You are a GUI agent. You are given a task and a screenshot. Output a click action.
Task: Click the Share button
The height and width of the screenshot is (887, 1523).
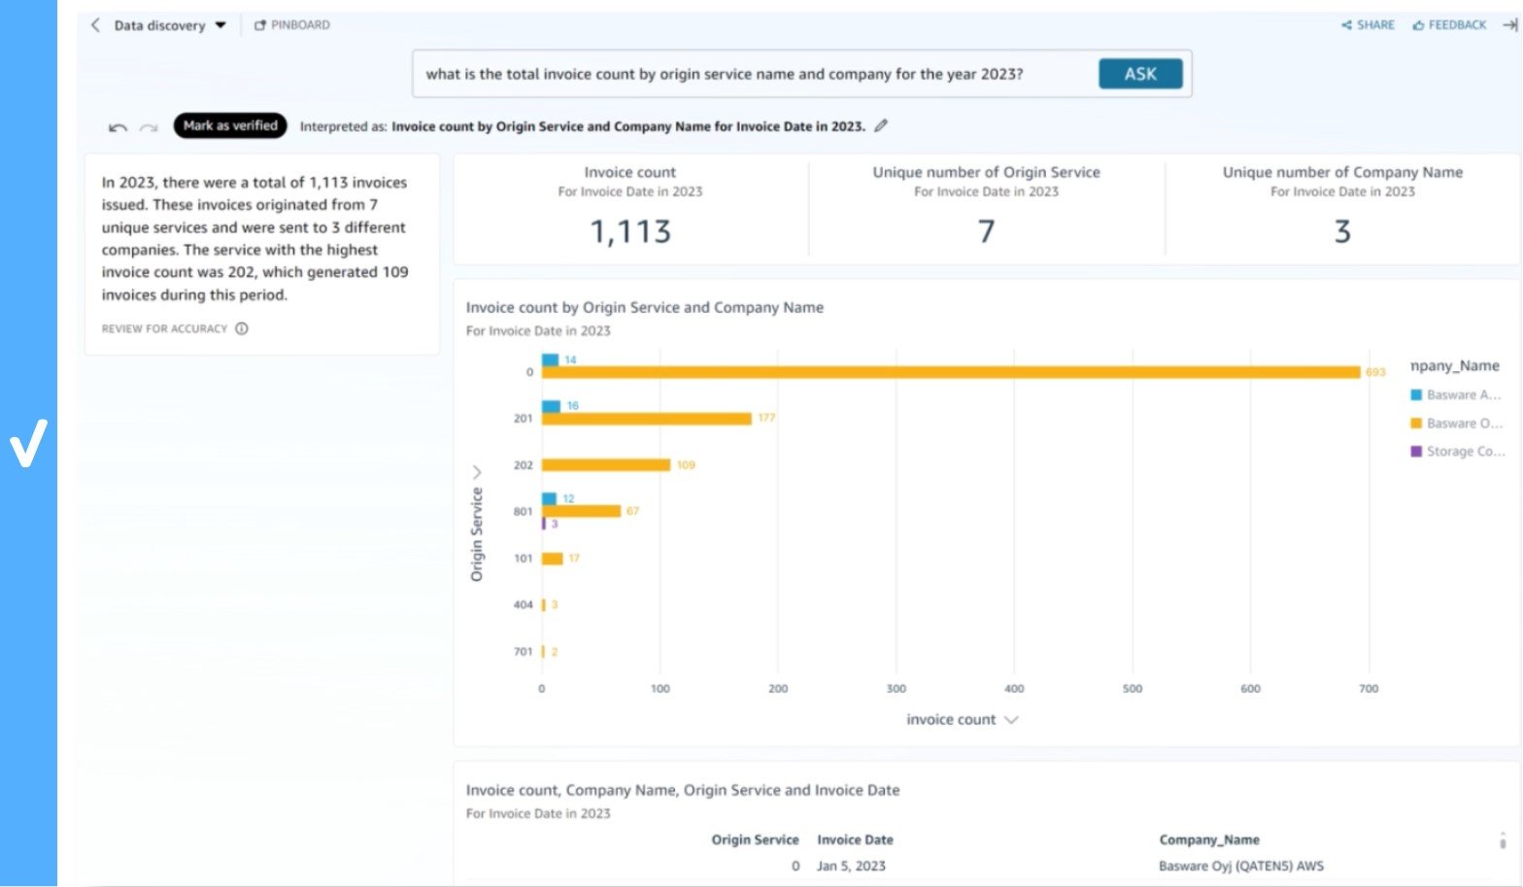(1368, 25)
